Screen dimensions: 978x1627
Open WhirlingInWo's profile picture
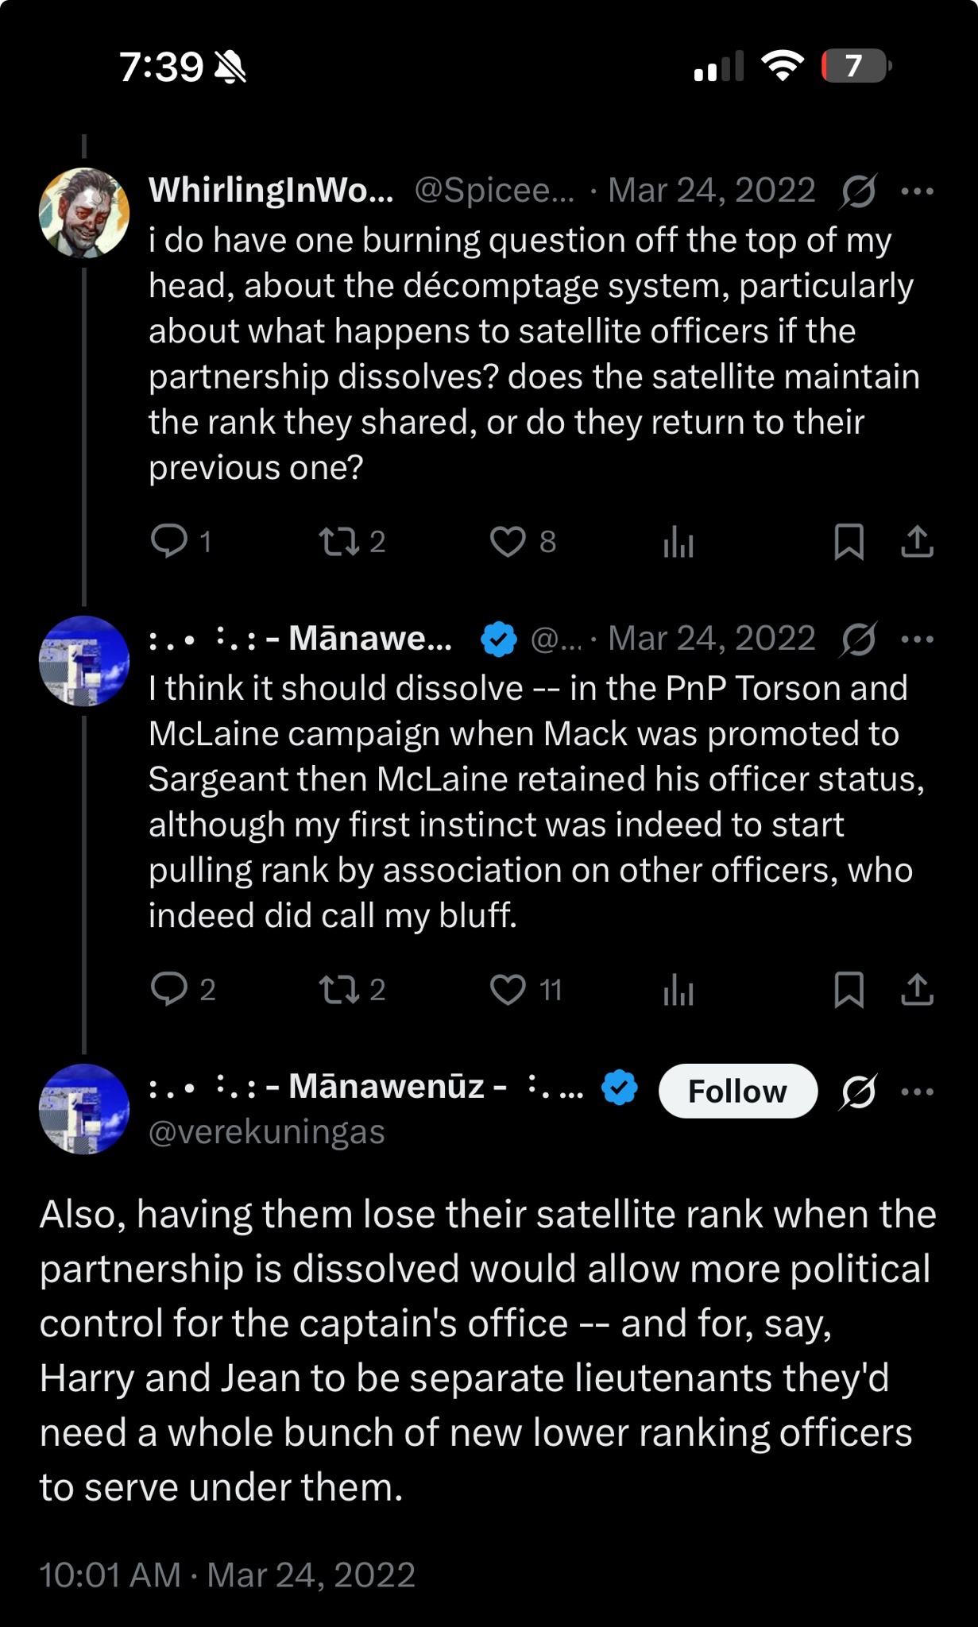pyautogui.click(x=84, y=213)
